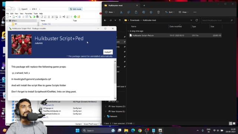Open Google Chrome from taskbar
The image size is (238, 134).
[140, 131]
